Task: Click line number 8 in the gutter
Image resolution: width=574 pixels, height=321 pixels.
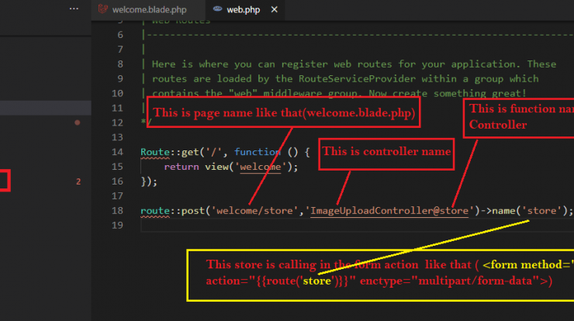Action: point(120,64)
